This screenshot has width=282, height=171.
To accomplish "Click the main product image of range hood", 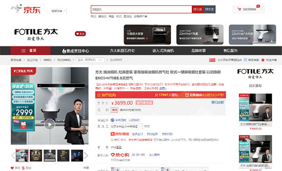I will (x=50, y=106).
